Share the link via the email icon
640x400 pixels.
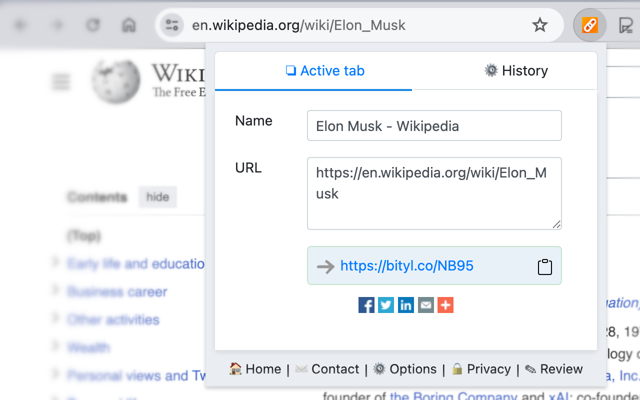(x=425, y=304)
